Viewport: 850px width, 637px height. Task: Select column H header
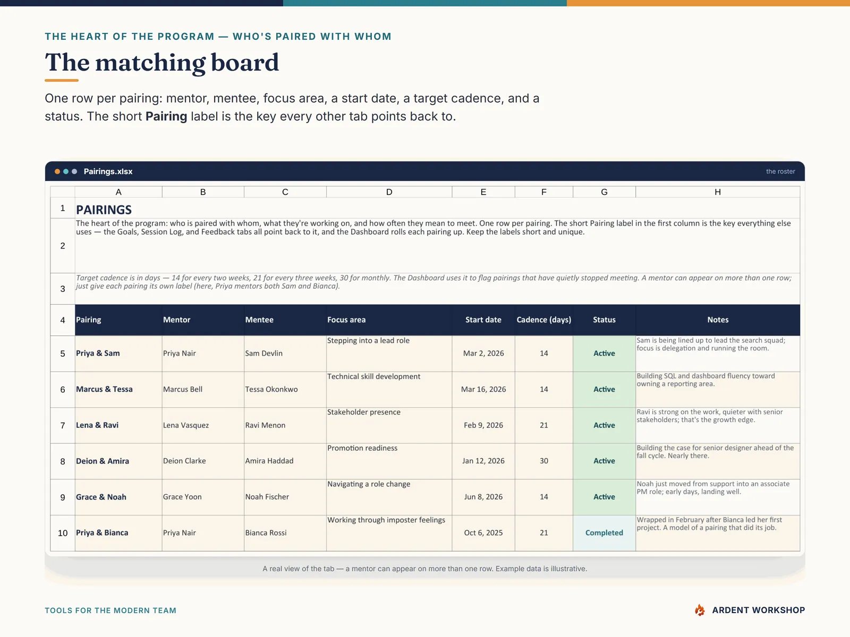click(x=718, y=192)
